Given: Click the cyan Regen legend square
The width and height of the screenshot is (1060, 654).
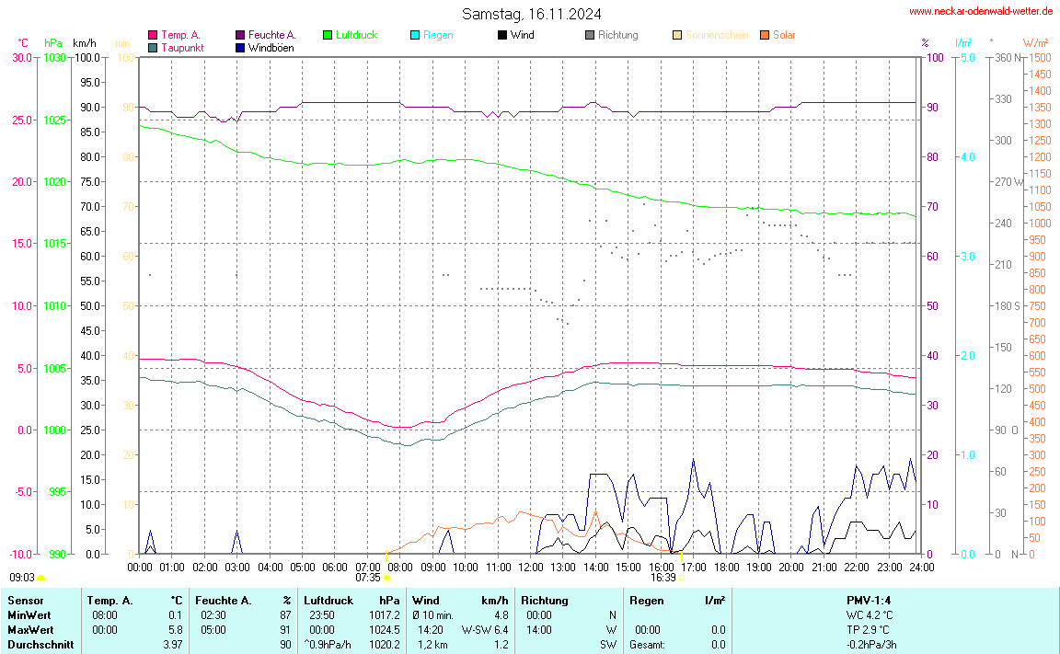Looking at the screenshot, I should point(415,35).
